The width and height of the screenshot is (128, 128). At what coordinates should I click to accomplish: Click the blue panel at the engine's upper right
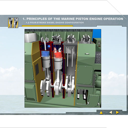97,34
